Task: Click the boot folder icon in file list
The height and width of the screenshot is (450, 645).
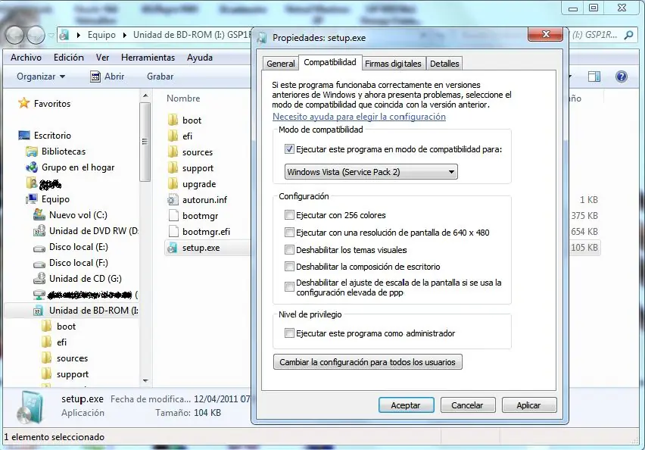Action: point(173,120)
